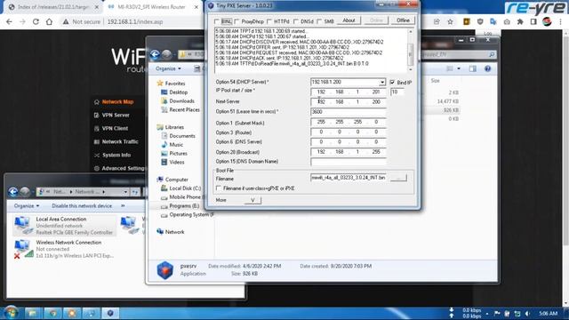569x320 pixels.
Task: Open the VPN Client router menu item
Action: pos(115,128)
